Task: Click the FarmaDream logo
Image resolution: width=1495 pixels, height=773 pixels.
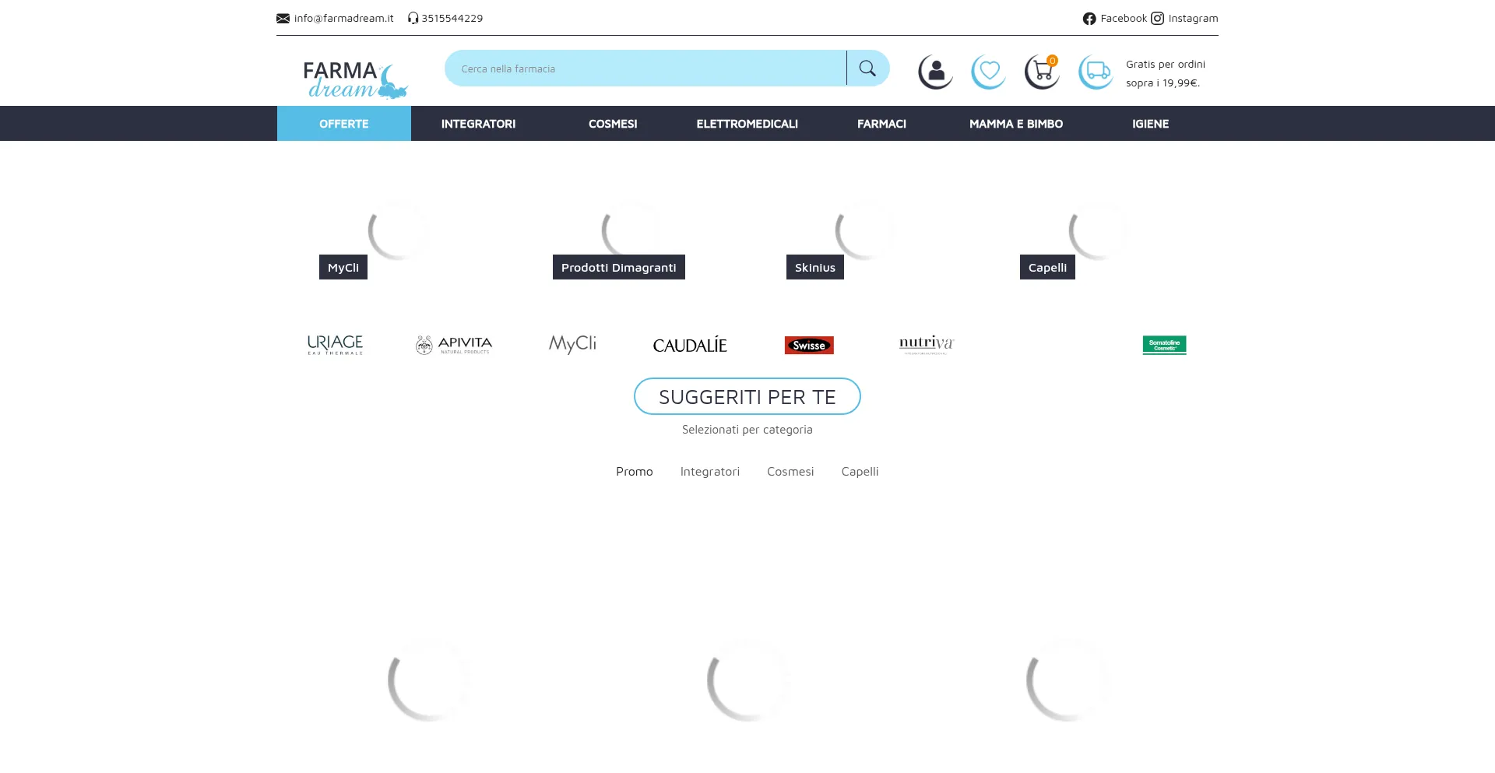Action: (x=355, y=80)
